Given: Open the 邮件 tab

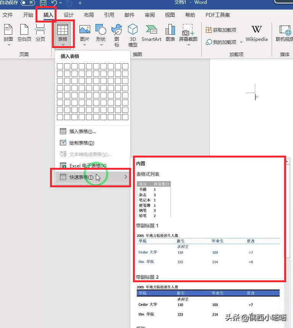Looking at the screenshot, I should click(130, 15).
